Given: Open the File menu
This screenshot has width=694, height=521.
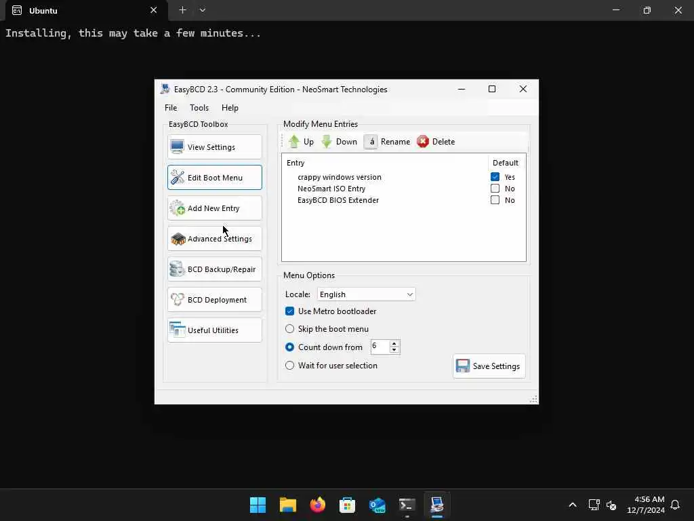Looking at the screenshot, I should pyautogui.click(x=171, y=108).
